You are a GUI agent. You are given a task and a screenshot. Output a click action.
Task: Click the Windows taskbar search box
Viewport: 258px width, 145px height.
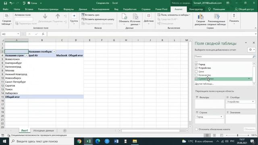coord(42,141)
